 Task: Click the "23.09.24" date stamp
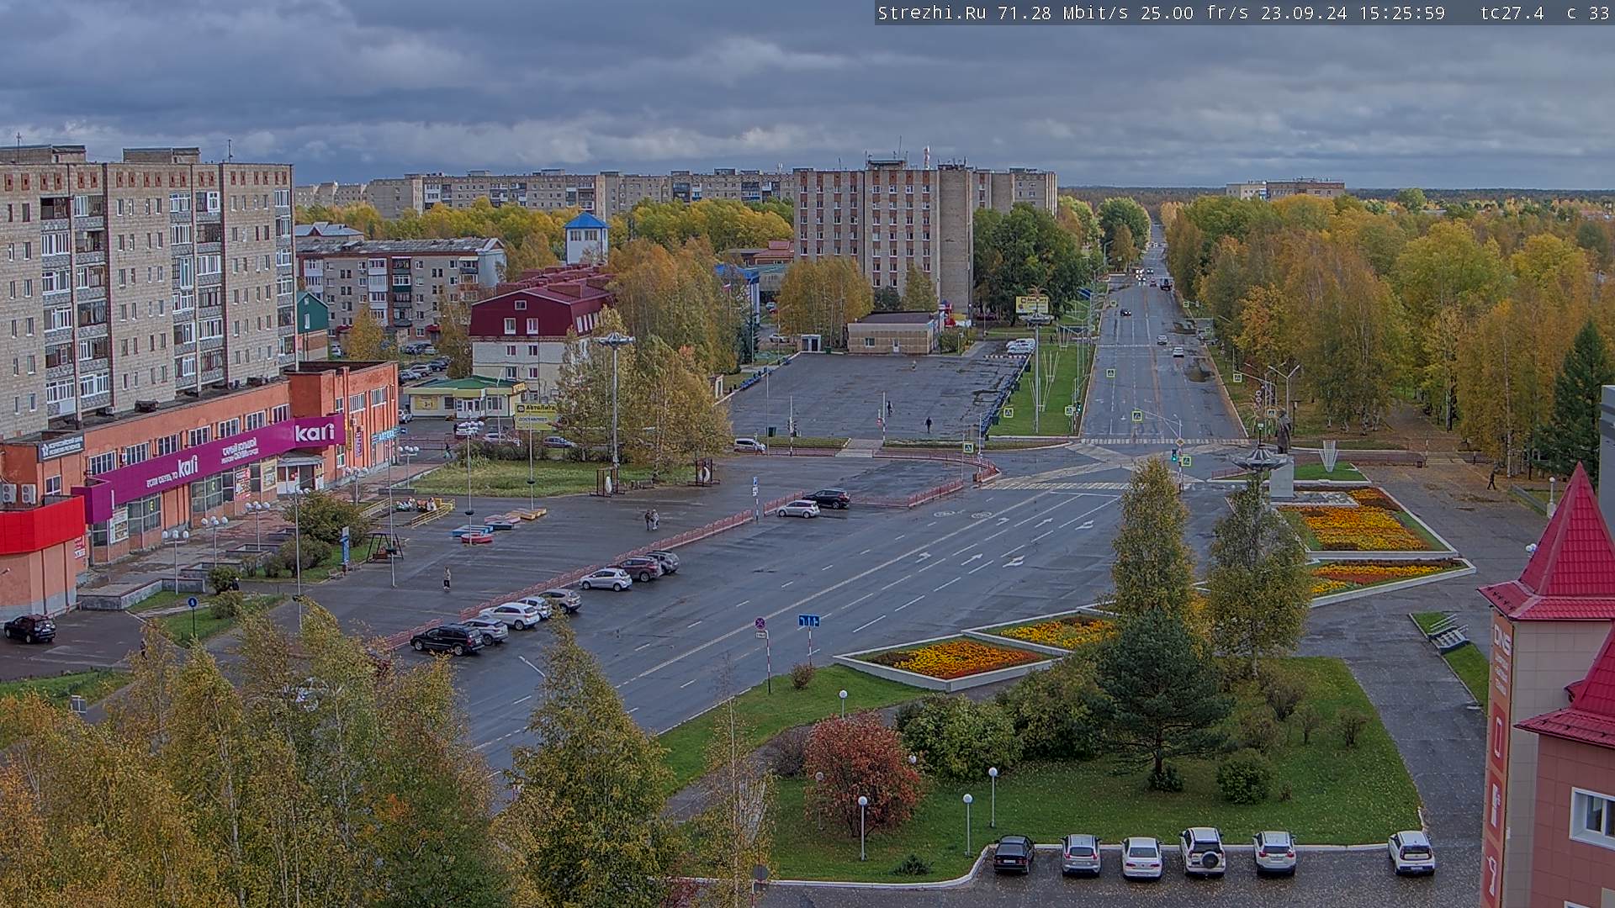[1303, 13]
